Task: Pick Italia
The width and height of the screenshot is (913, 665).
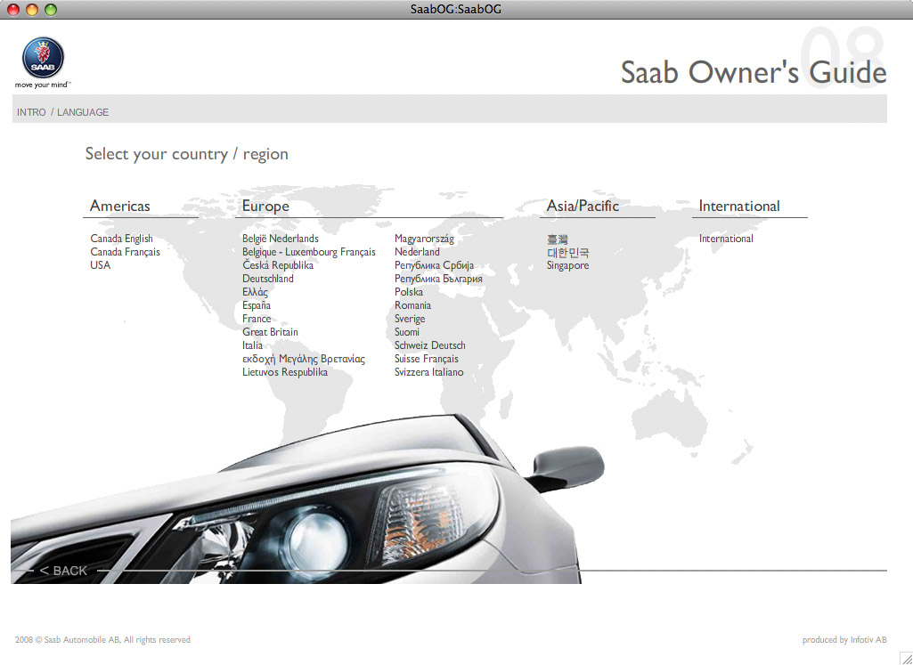Action: 253,345
